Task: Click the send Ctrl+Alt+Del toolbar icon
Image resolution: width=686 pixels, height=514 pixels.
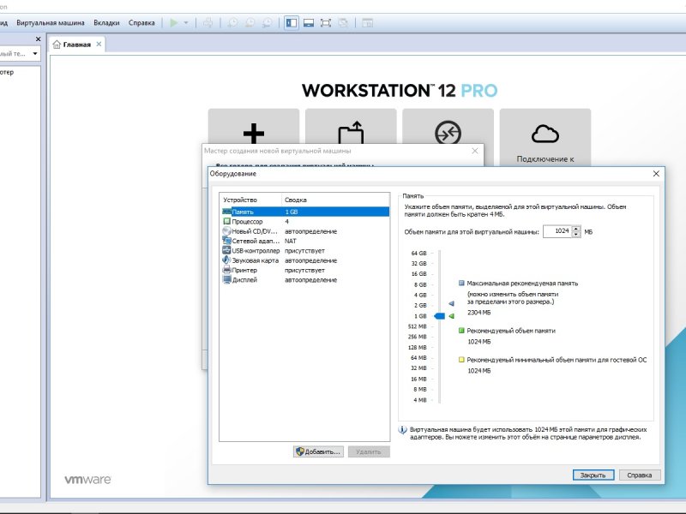Action: tap(208, 23)
